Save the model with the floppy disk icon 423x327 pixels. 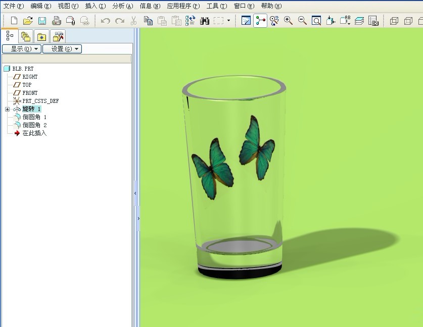point(42,21)
